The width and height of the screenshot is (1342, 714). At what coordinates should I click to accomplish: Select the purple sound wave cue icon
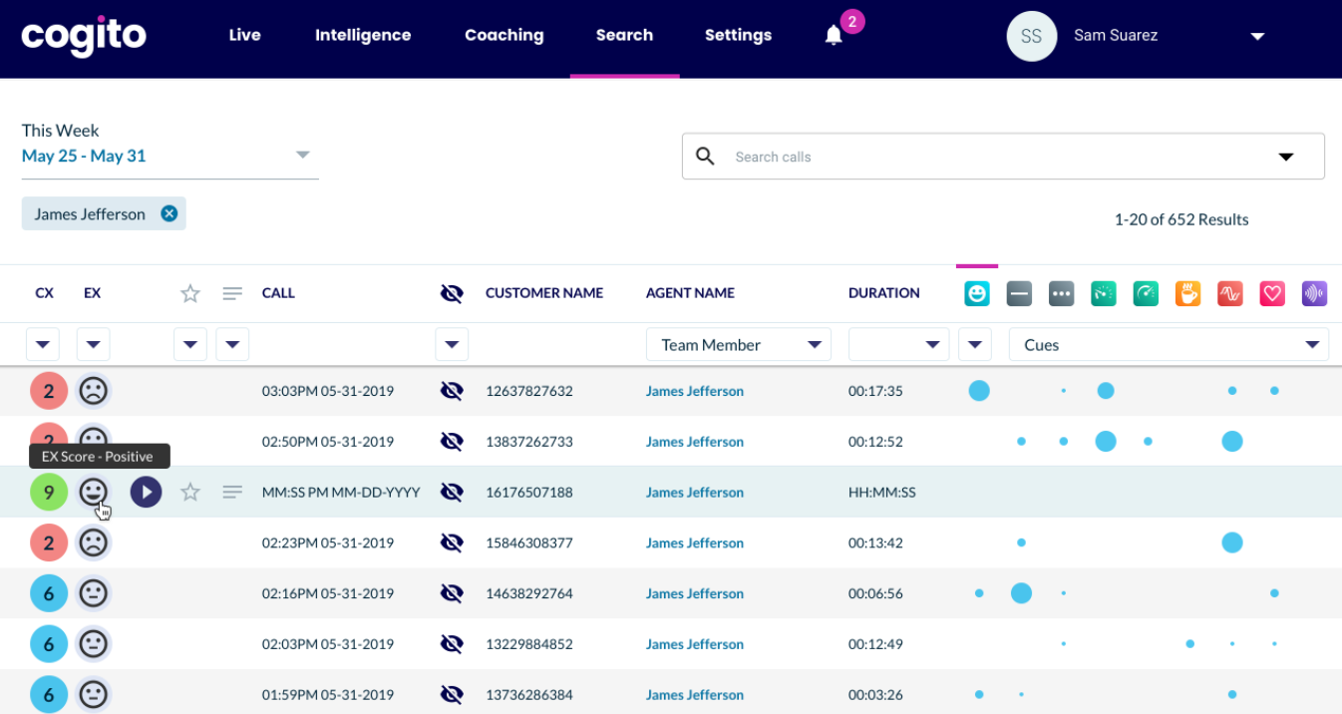click(1314, 293)
